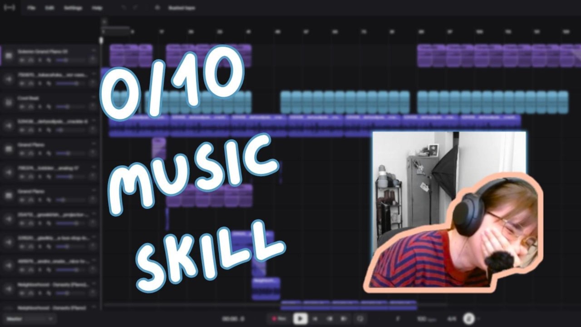Click the 4/4 time signature value

point(452,319)
